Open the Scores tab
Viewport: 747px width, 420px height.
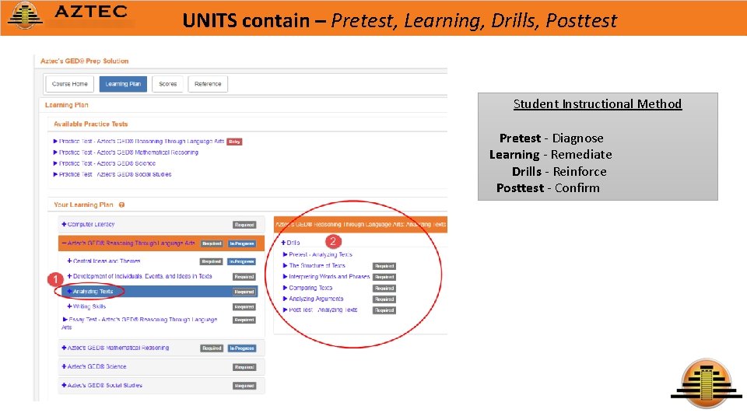click(x=168, y=84)
